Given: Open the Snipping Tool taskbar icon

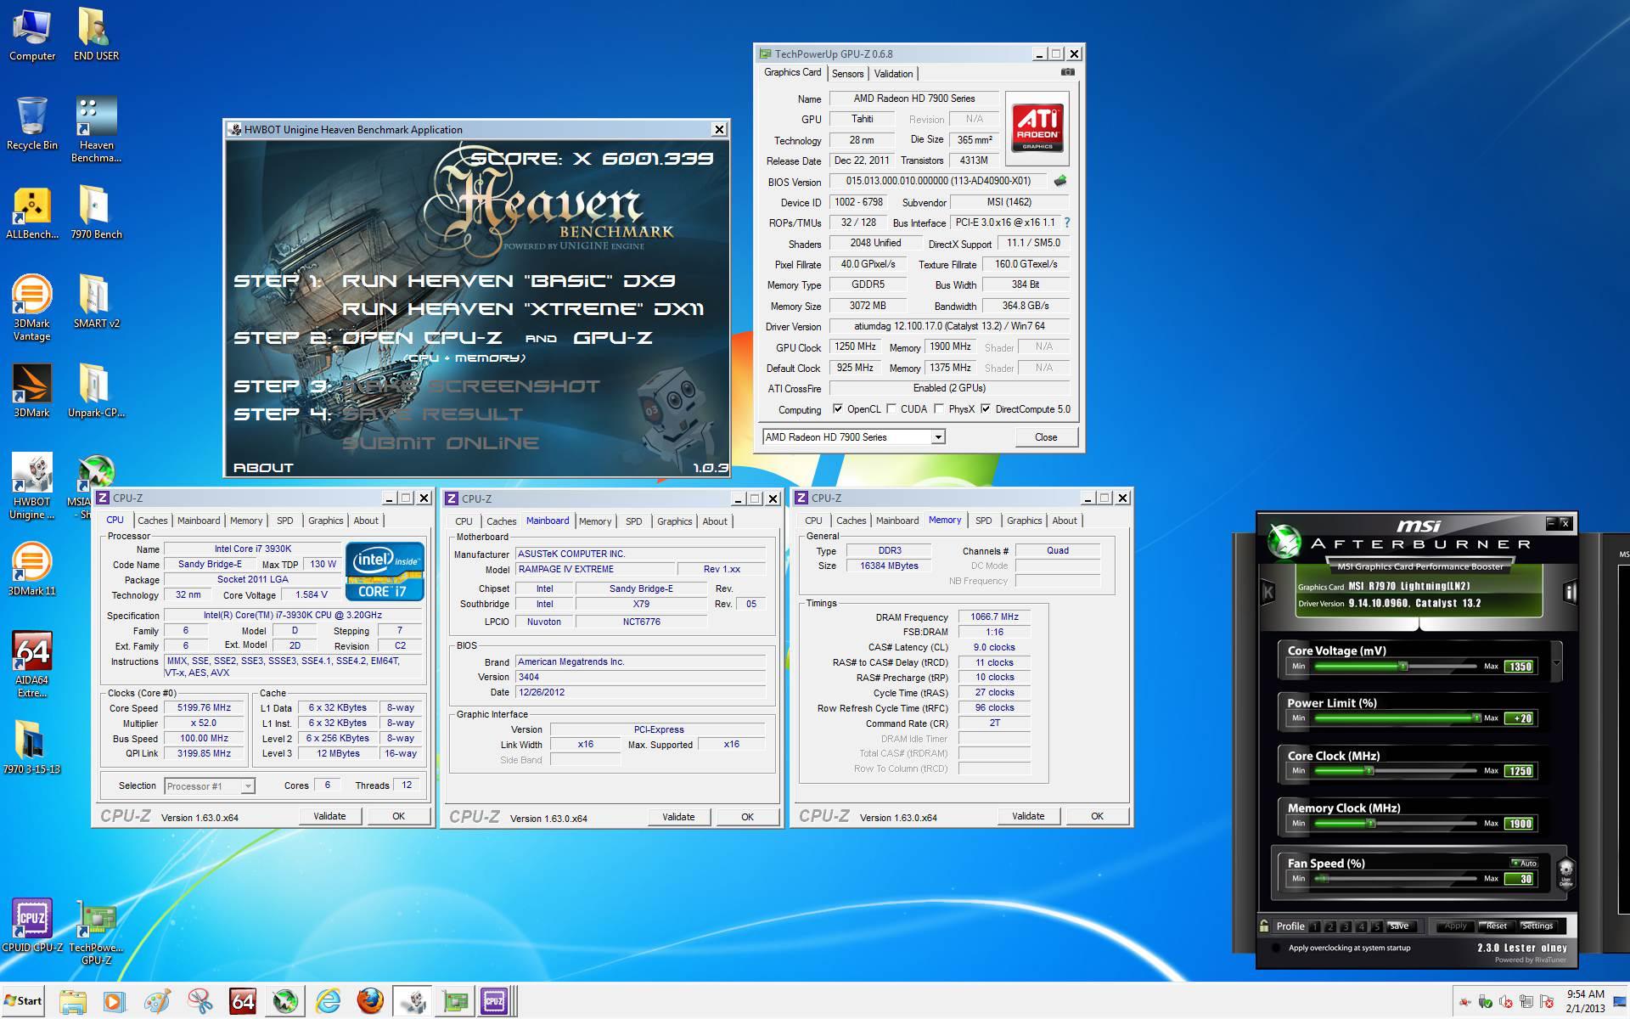Looking at the screenshot, I should pos(200,1002).
